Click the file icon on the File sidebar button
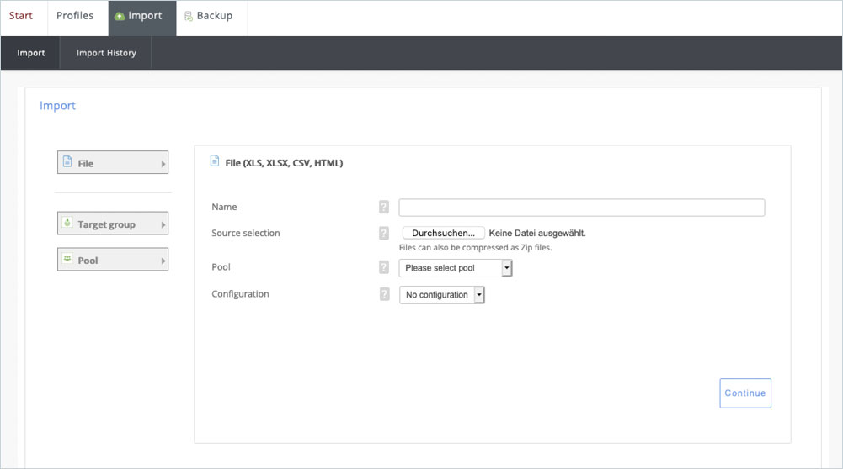 pyautogui.click(x=67, y=162)
